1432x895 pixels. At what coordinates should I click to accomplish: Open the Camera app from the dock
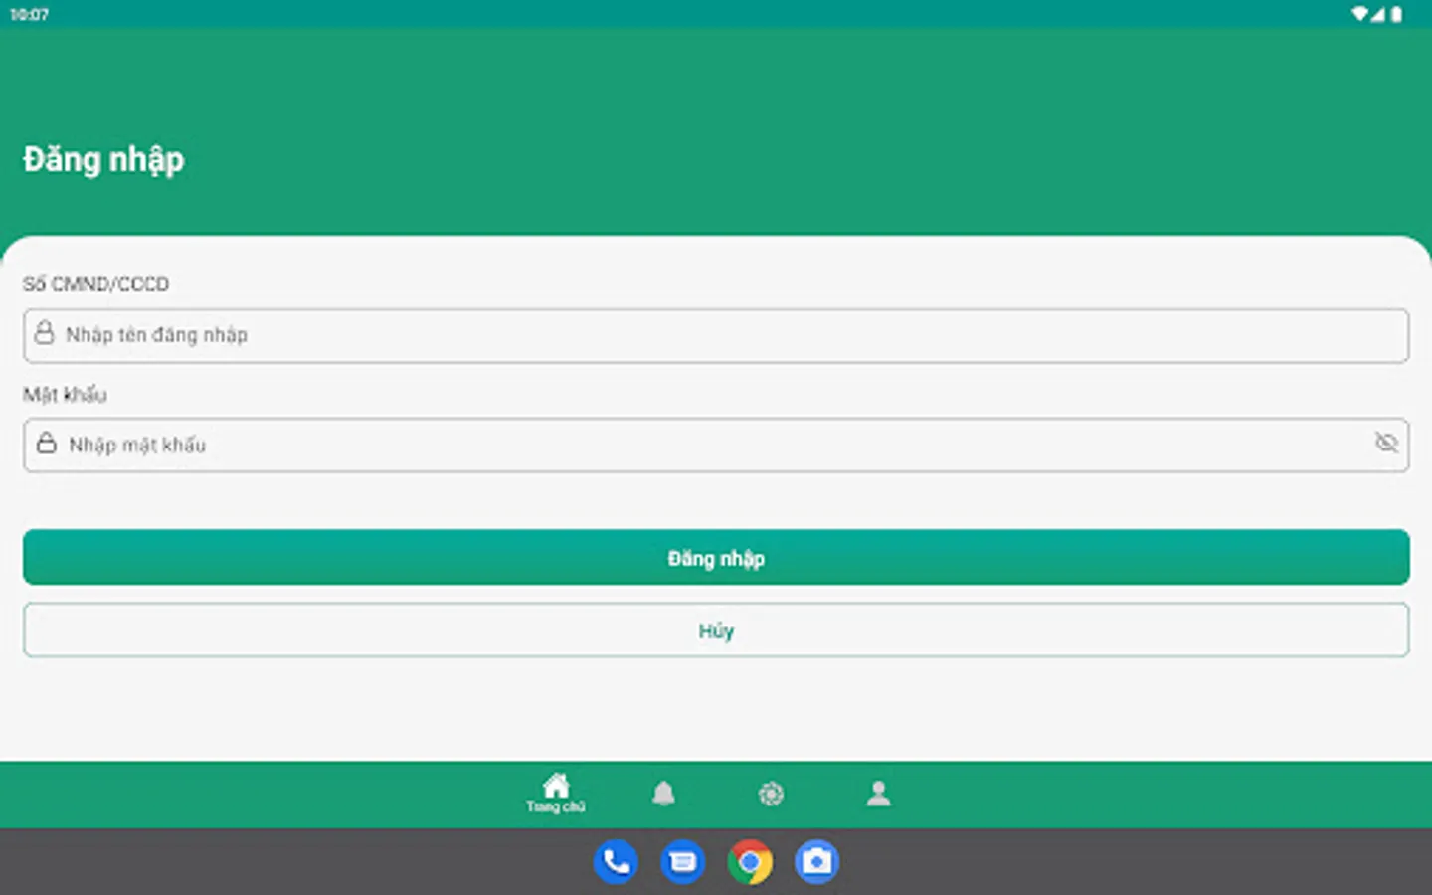pyautogui.click(x=815, y=861)
